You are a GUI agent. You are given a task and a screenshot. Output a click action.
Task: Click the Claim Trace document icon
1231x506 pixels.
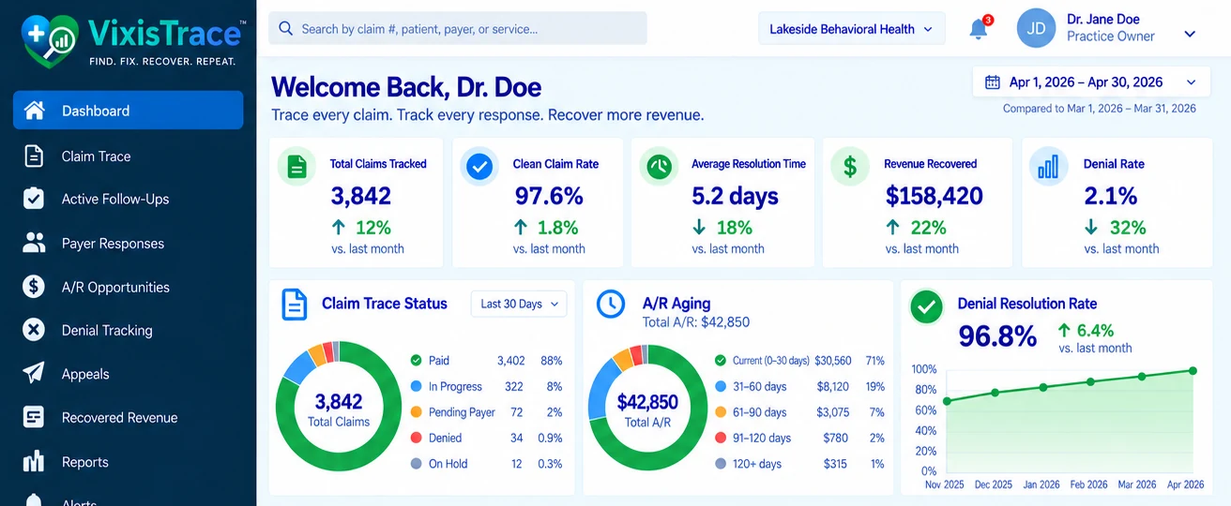click(x=34, y=156)
